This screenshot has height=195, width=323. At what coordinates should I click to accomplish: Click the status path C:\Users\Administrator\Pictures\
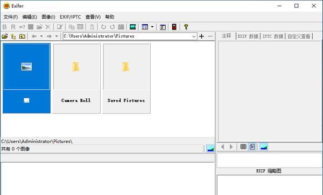[x=37, y=141]
